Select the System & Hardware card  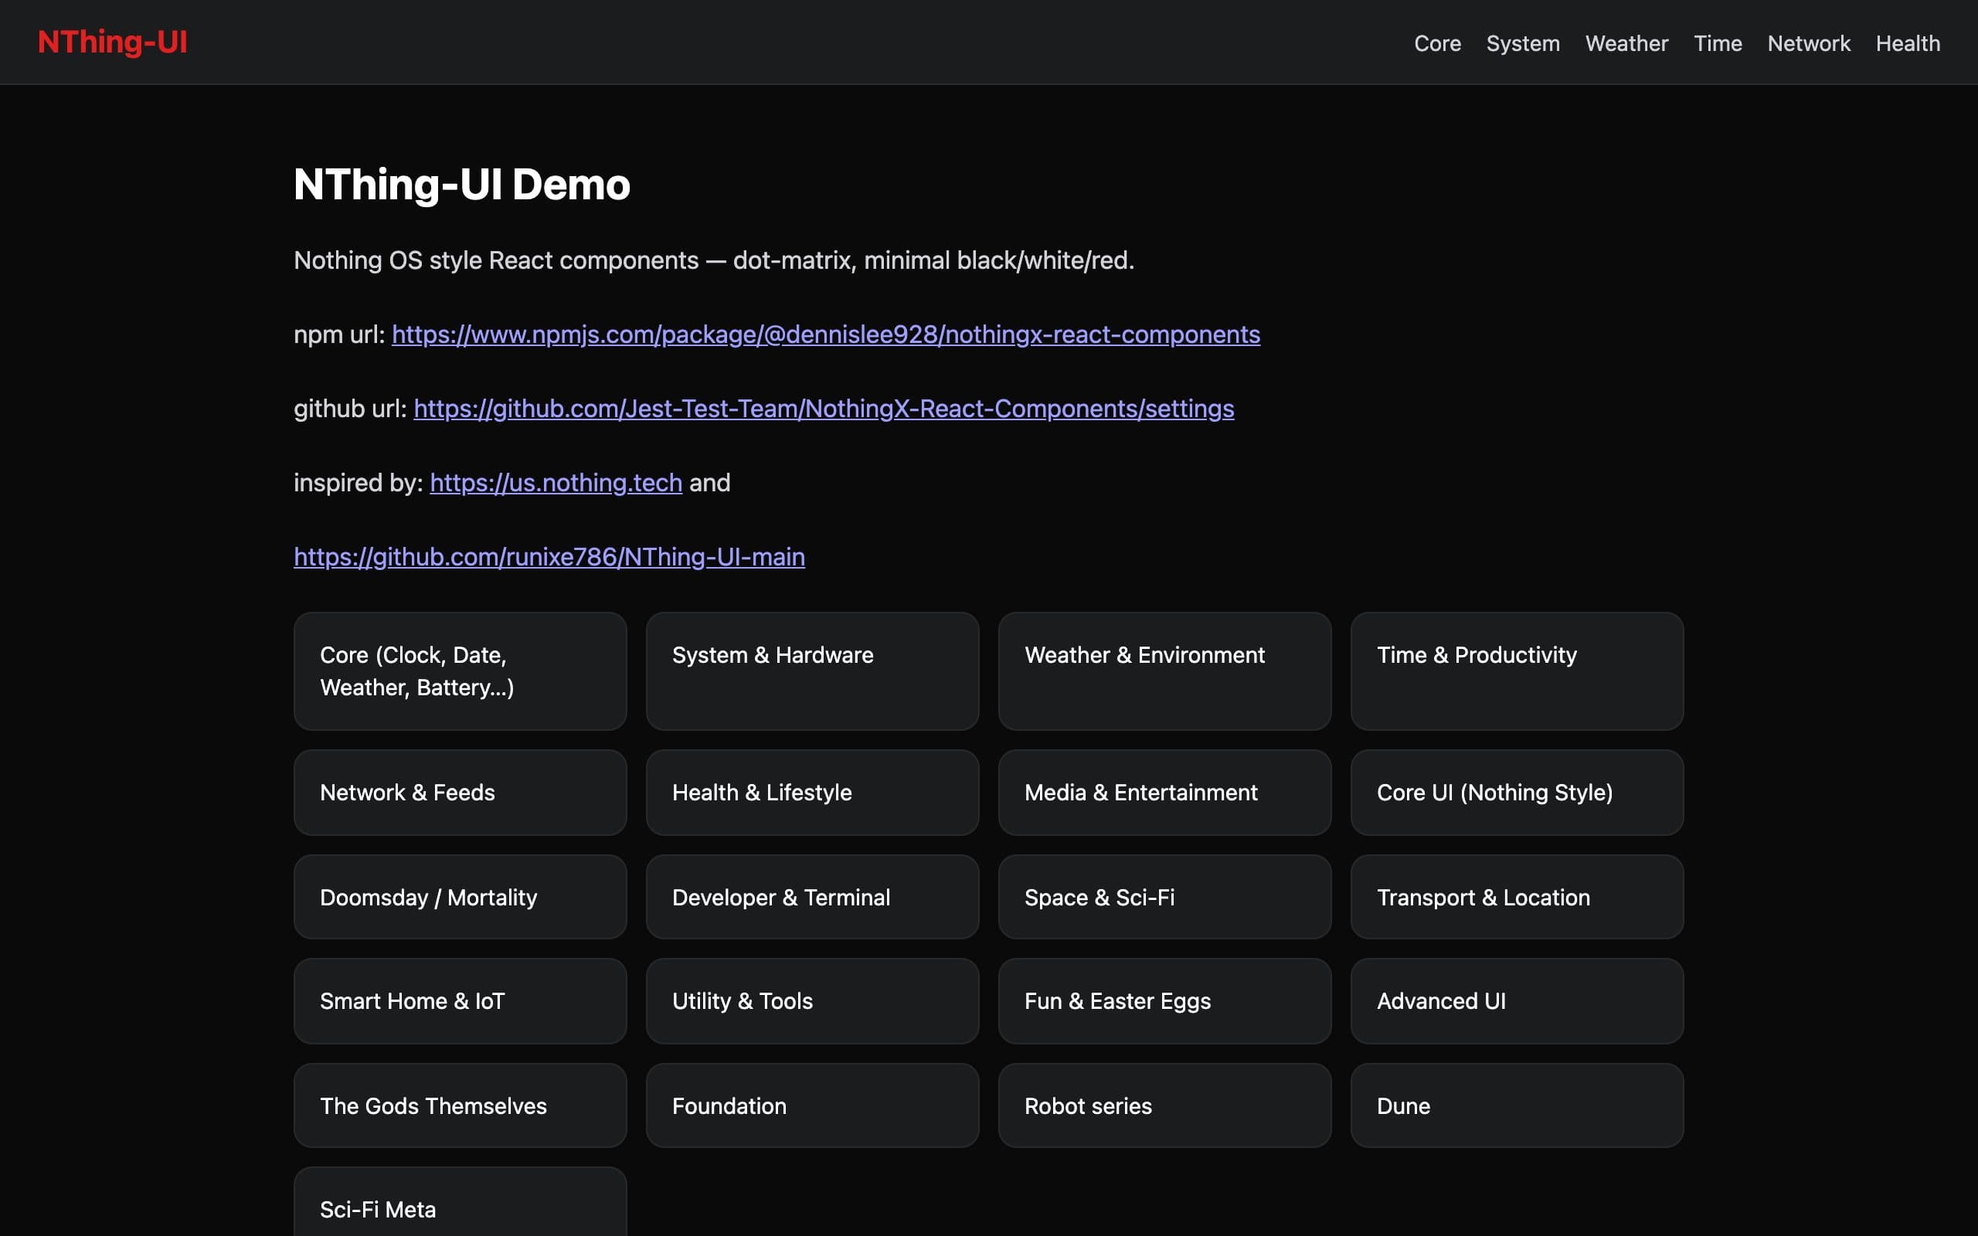click(813, 671)
